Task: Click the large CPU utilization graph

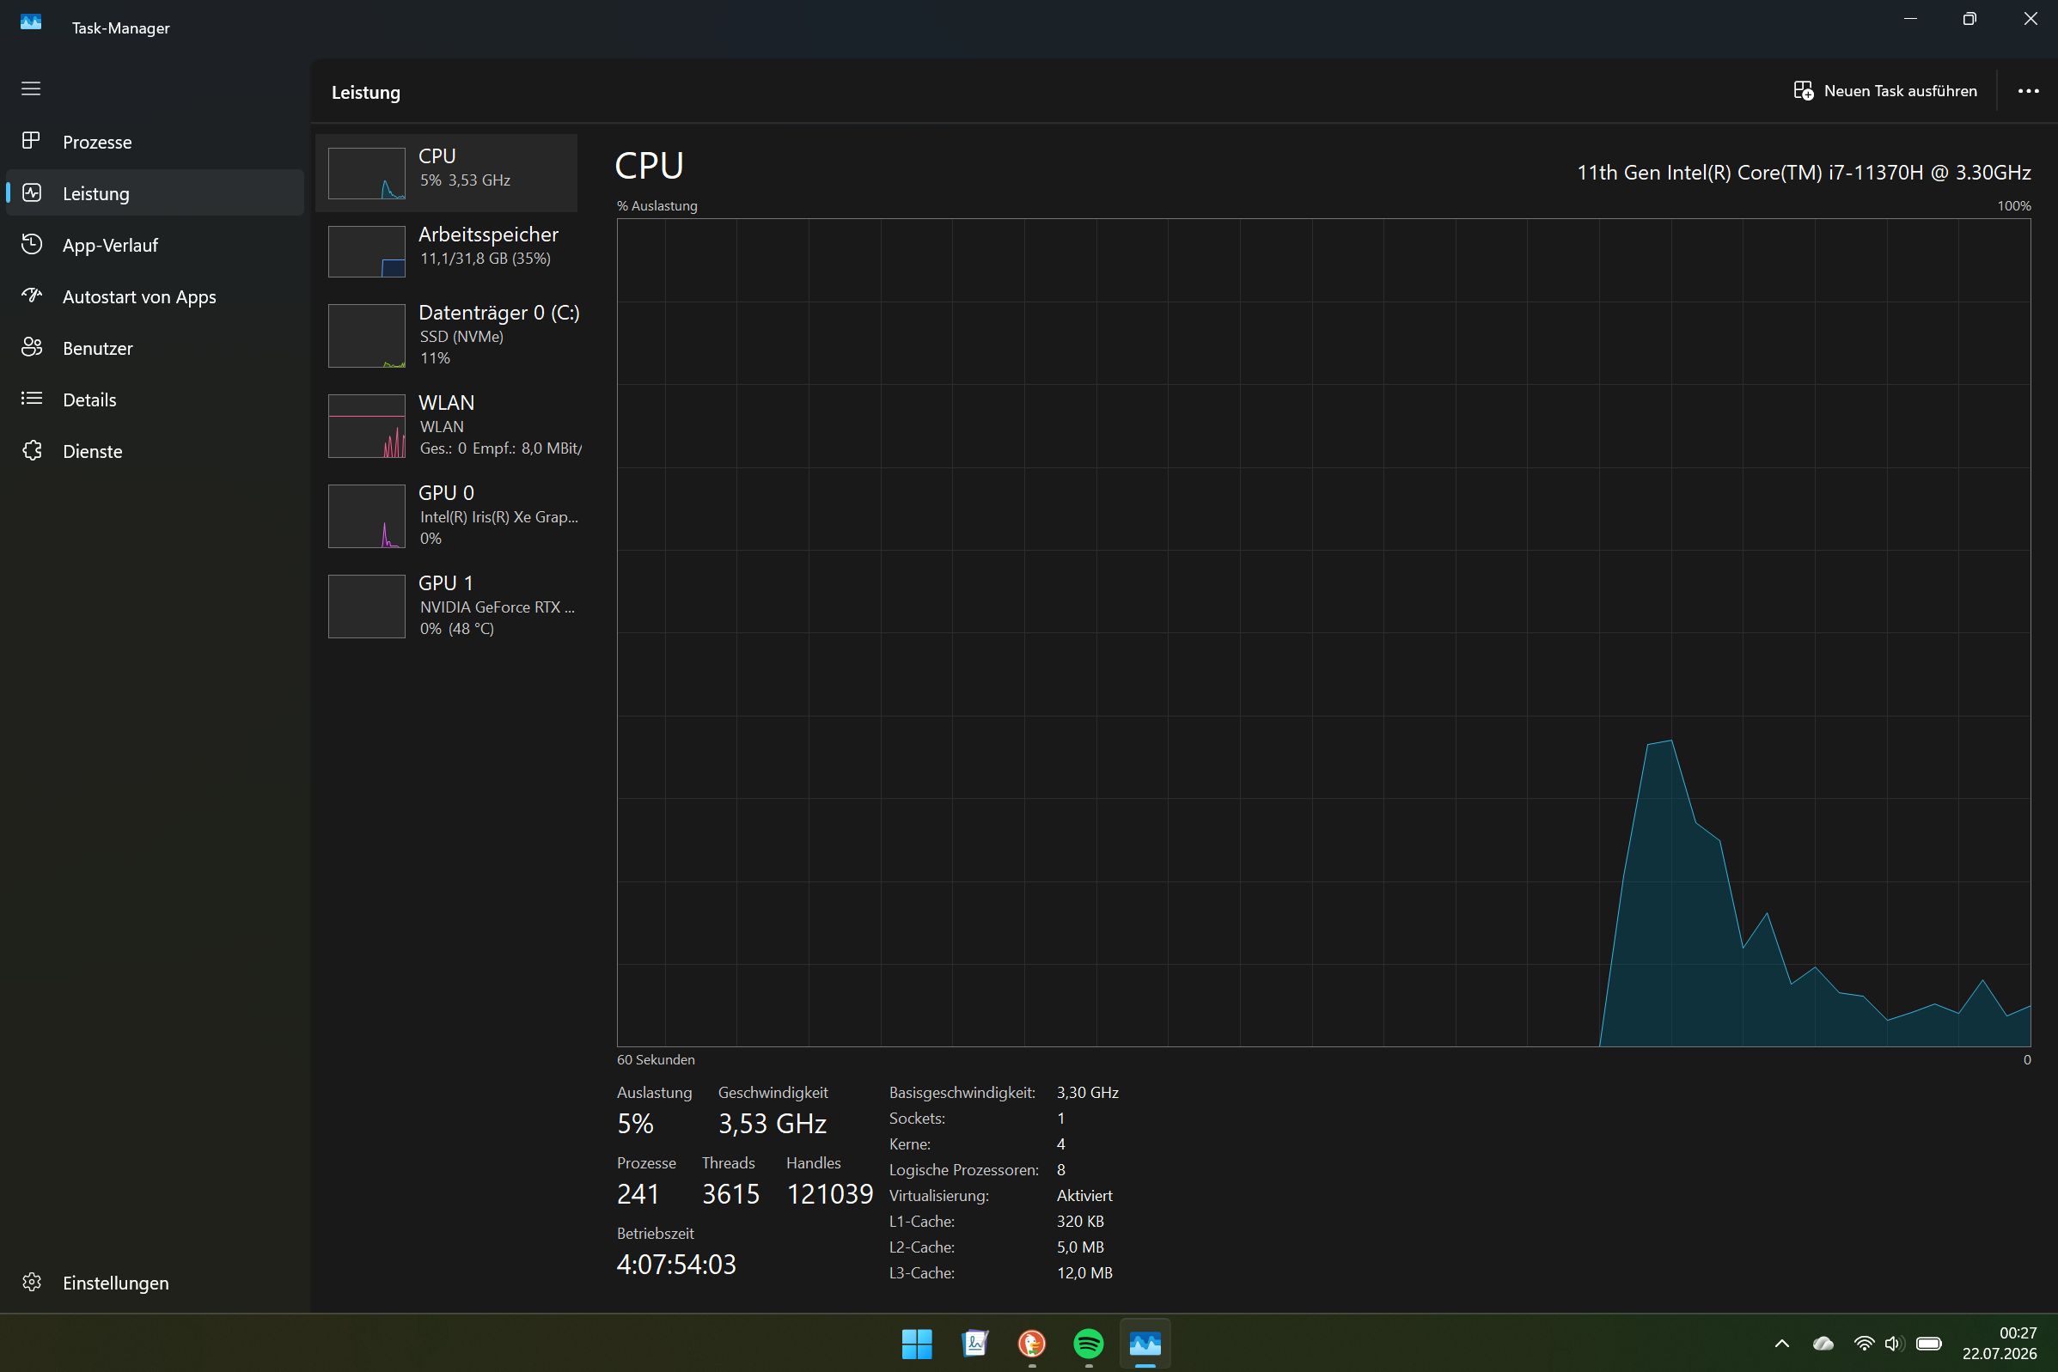Action: click(x=1323, y=631)
